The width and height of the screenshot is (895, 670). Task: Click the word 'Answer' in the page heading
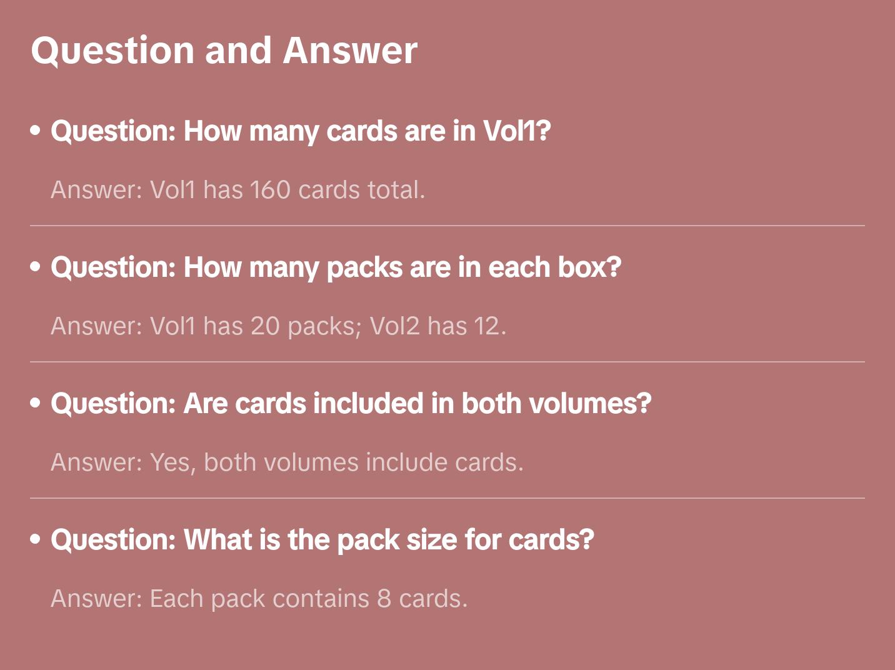pyautogui.click(x=350, y=51)
